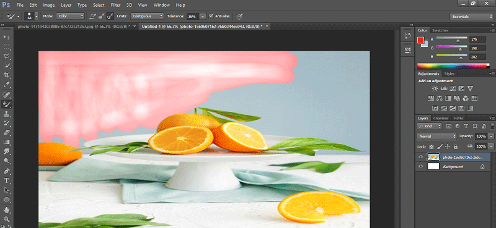The image size is (496, 228).
Task: Select the Crop tool
Action: 6,75
